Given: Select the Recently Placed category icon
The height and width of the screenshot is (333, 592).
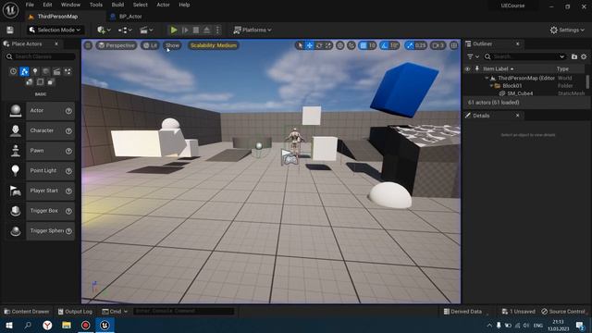Looking at the screenshot, I should (13, 71).
